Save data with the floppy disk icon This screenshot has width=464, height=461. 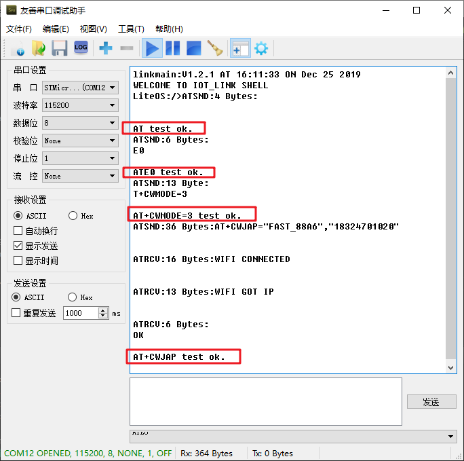point(60,48)
